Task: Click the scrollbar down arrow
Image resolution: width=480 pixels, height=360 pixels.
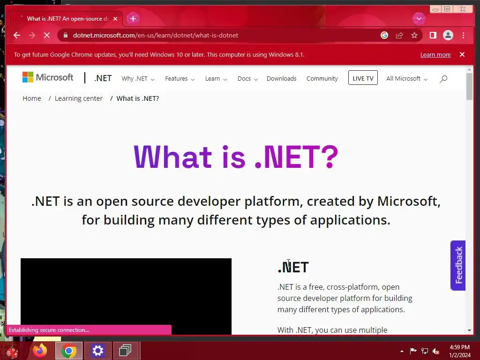Action: click(469, 330)
